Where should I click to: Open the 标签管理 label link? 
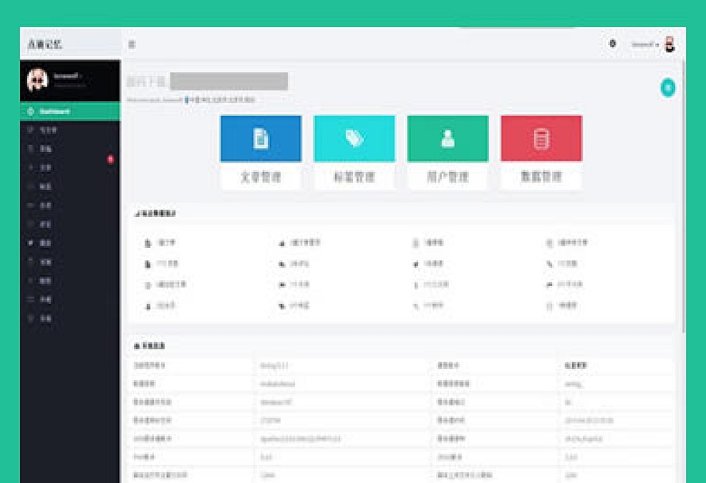354,177
